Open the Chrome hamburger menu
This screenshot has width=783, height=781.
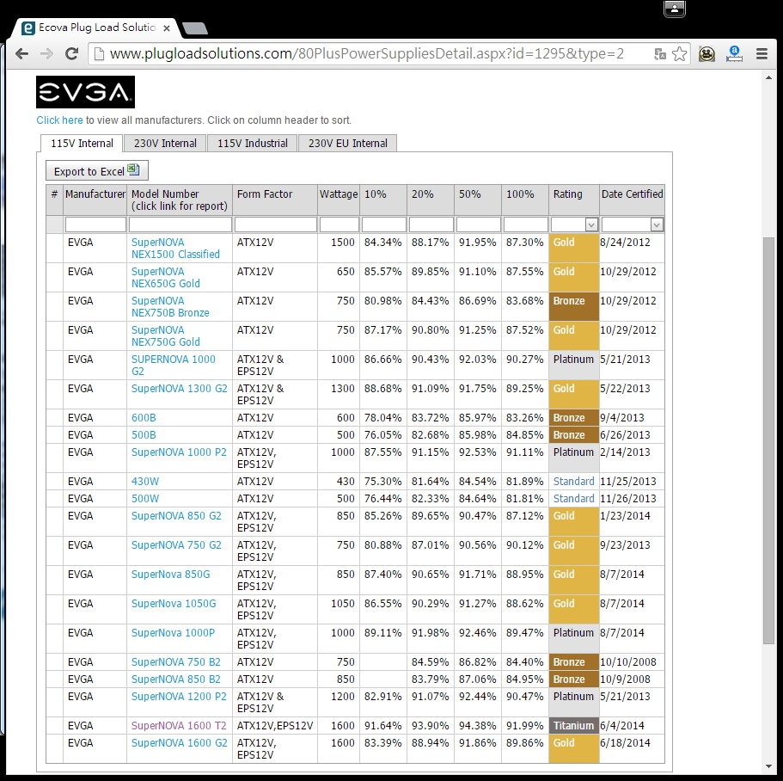762,53
